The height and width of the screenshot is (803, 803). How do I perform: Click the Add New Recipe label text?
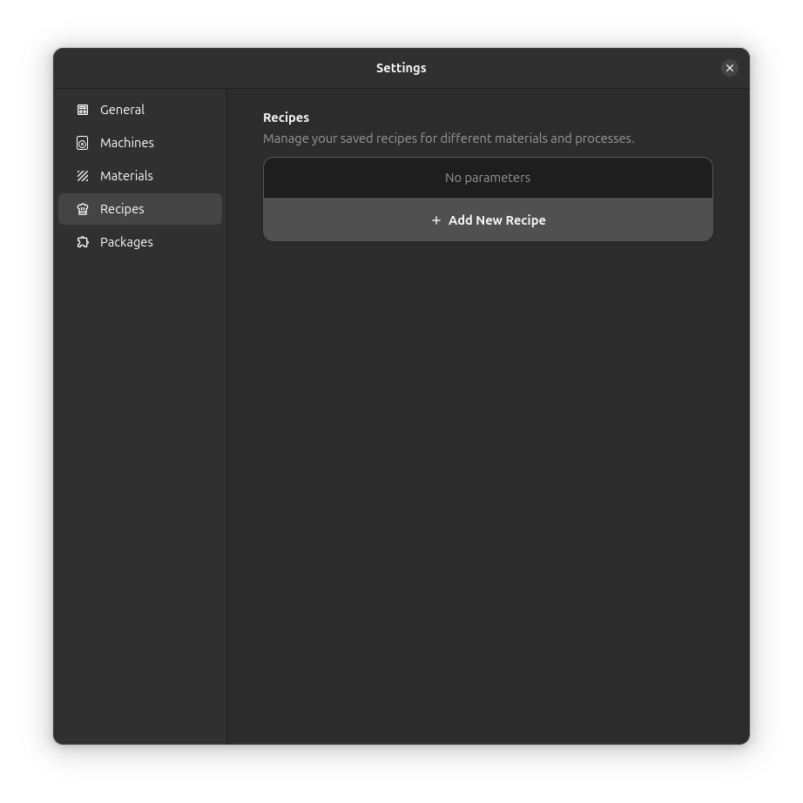[x=497, y=220]
